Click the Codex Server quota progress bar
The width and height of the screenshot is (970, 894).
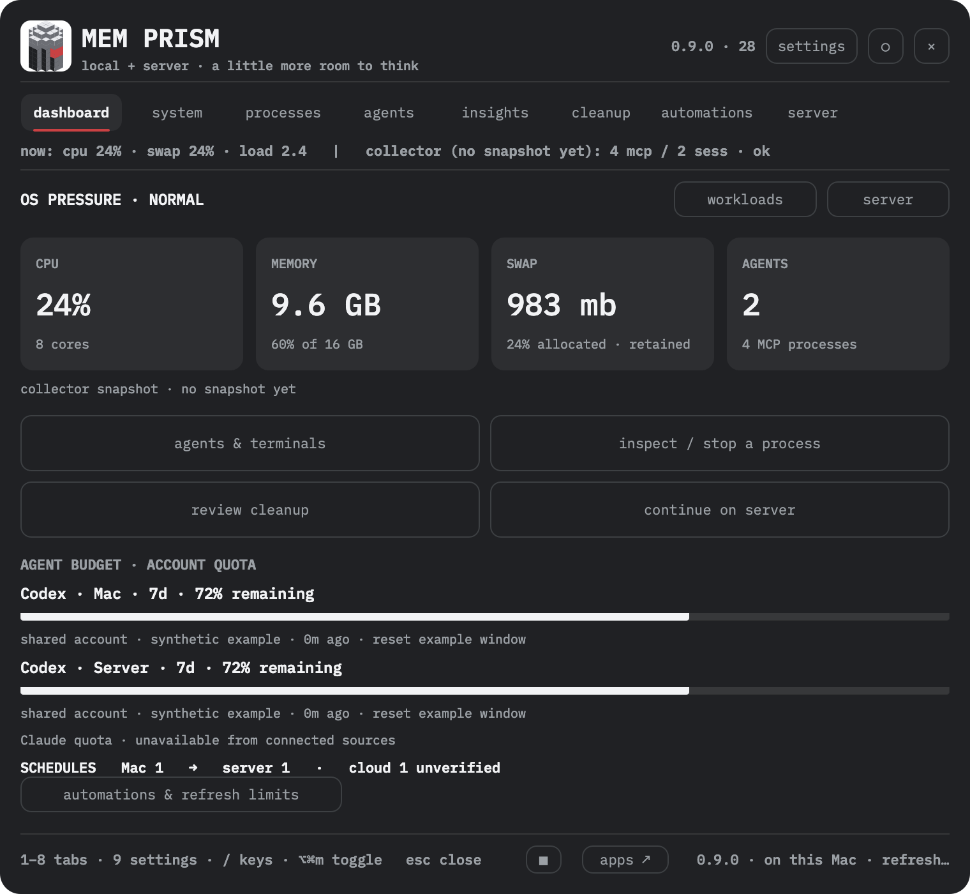[485, 691]
